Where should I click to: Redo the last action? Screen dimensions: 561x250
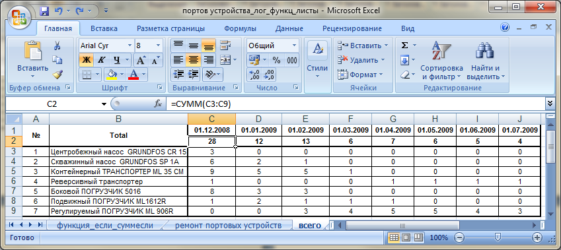79,11
